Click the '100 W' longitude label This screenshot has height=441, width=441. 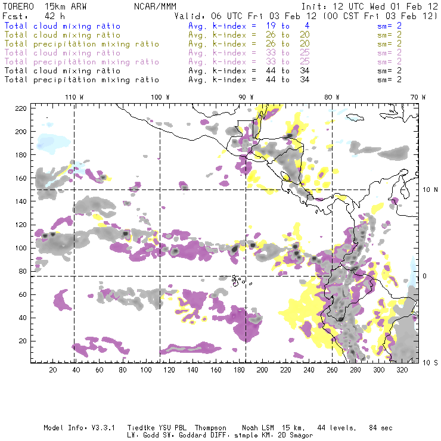point(160,97)
